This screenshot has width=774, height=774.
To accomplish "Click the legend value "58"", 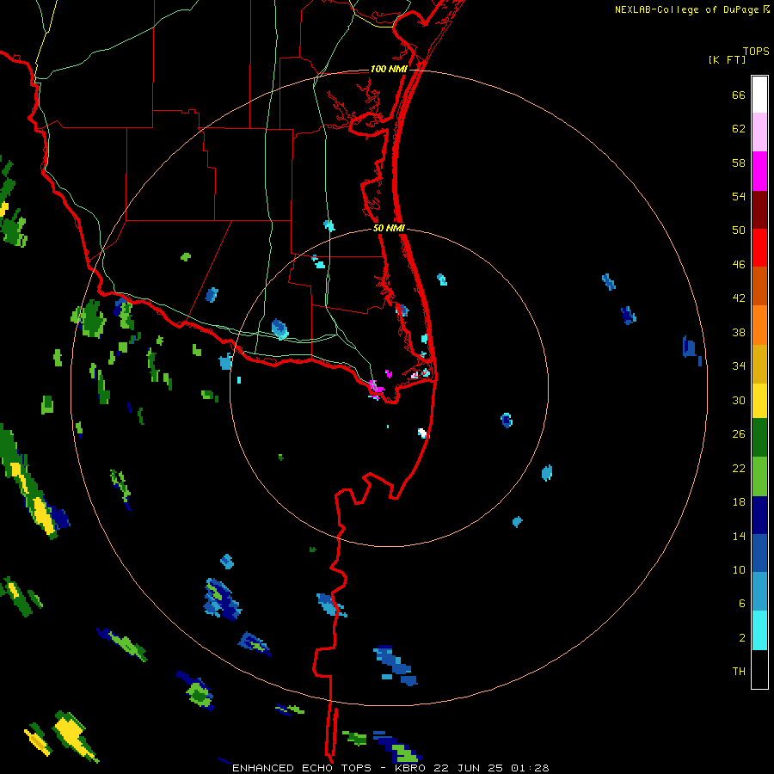I will click(739, 163).
